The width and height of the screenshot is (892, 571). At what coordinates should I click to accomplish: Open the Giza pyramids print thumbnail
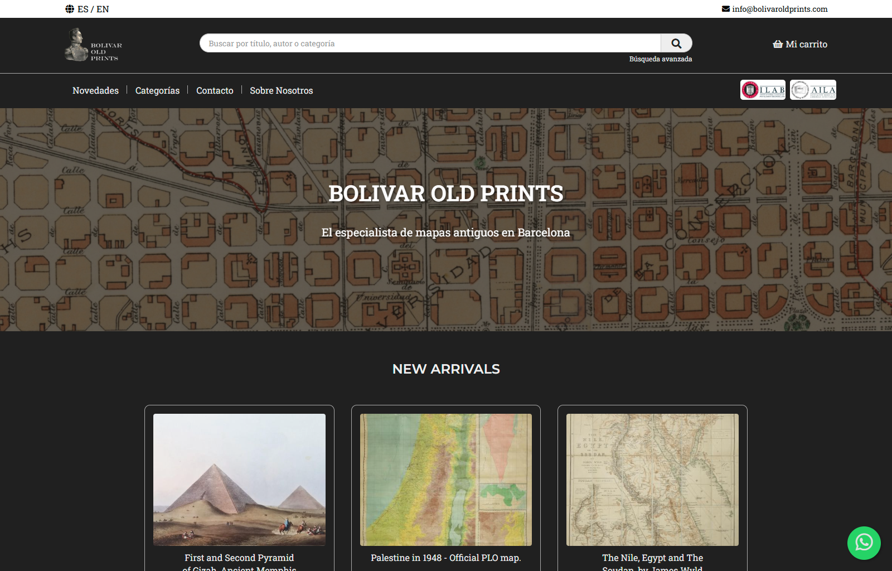(x=239, y=480)
